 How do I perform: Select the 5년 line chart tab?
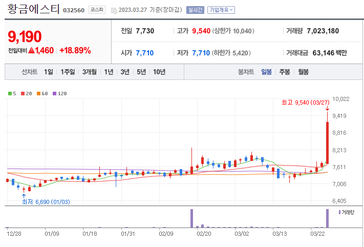click(141, 72)
